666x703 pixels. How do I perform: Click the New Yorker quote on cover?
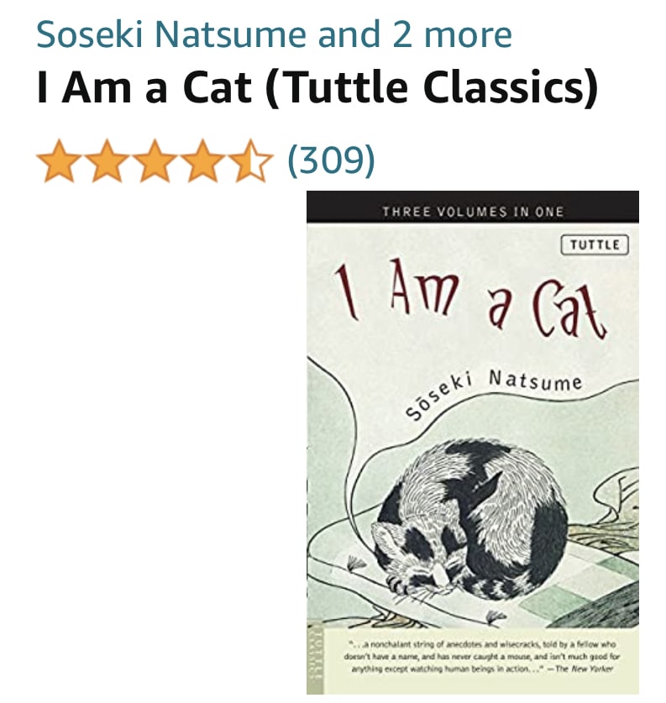[482, 657]
